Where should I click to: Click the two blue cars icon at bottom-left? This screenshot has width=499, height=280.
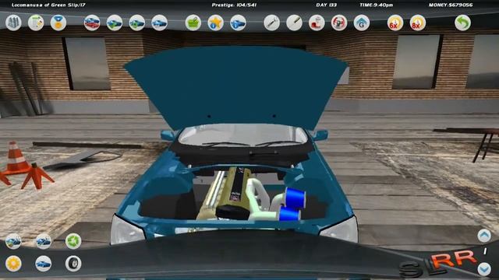44,241
